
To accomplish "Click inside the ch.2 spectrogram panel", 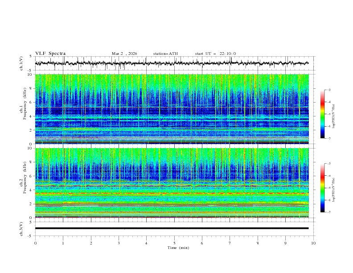I will coord(172,183).
